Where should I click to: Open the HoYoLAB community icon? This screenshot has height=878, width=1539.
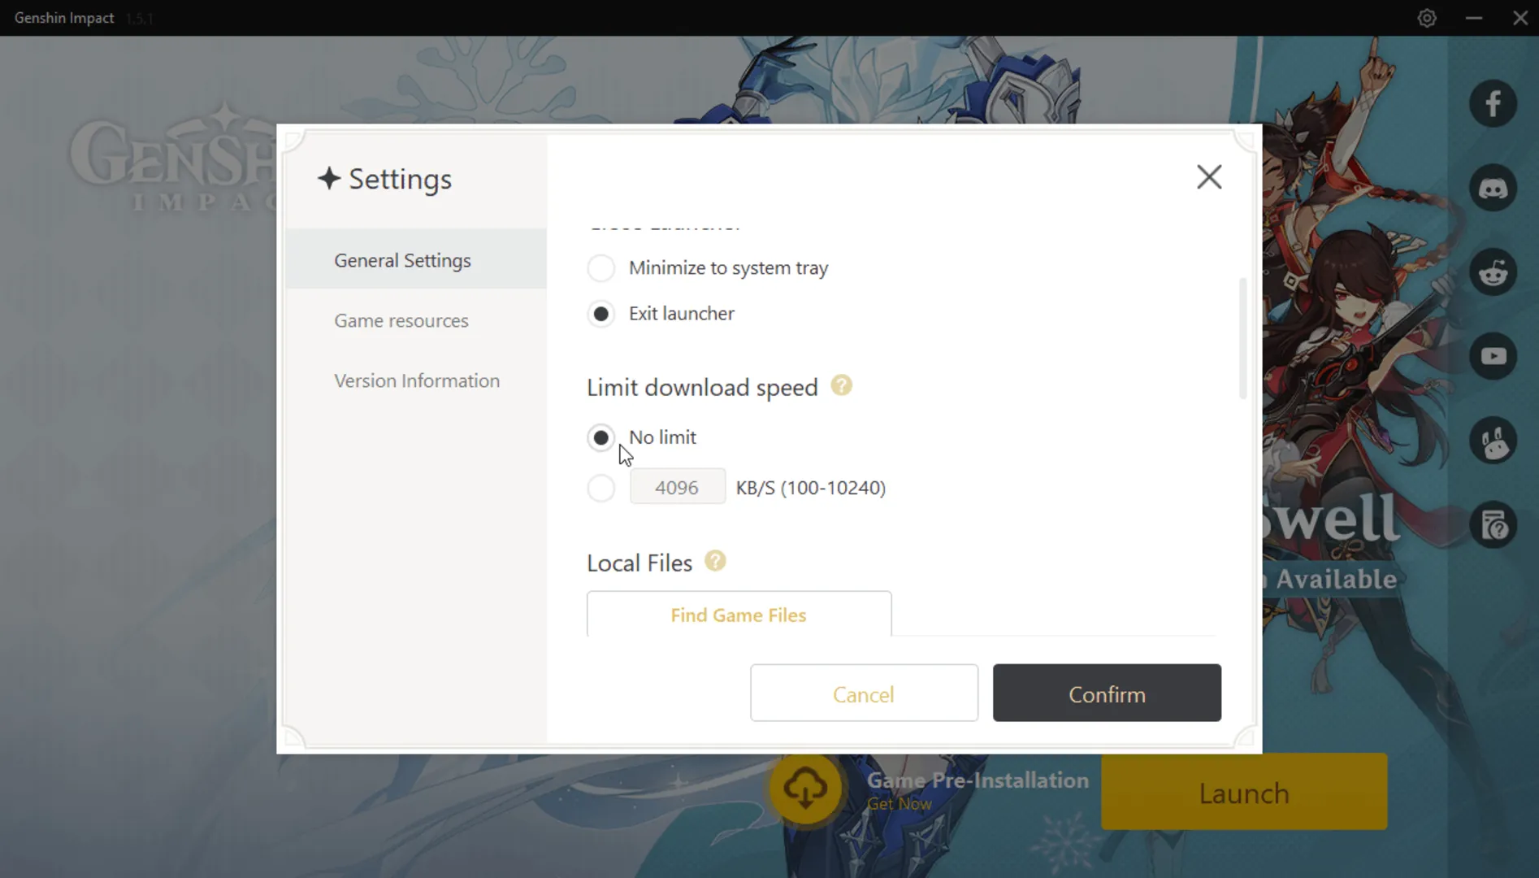pyautogui.click(x=1493, y=441)
